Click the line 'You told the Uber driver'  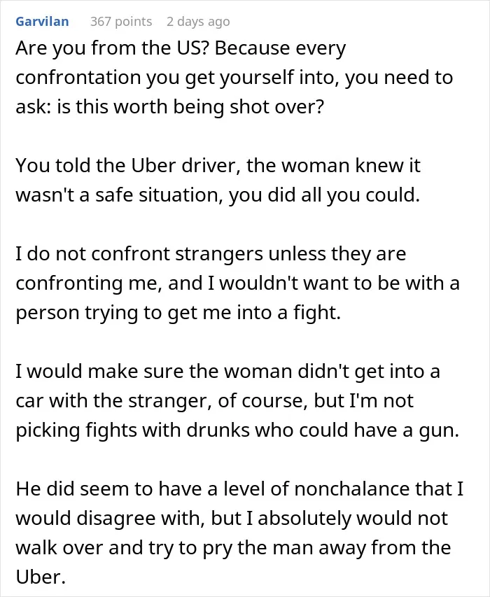[218, 166]
